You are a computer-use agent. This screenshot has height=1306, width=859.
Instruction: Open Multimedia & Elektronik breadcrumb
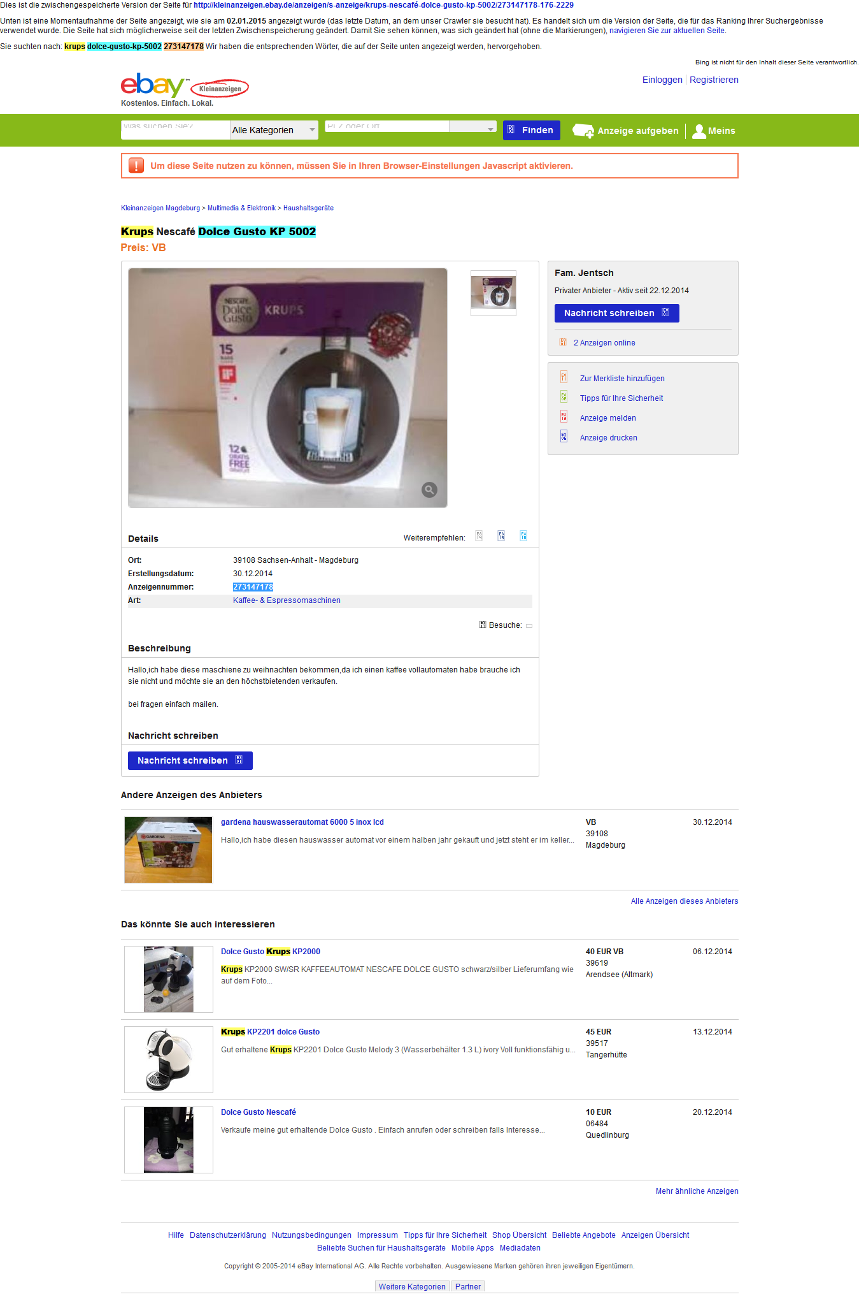click(x=241, y=208)
